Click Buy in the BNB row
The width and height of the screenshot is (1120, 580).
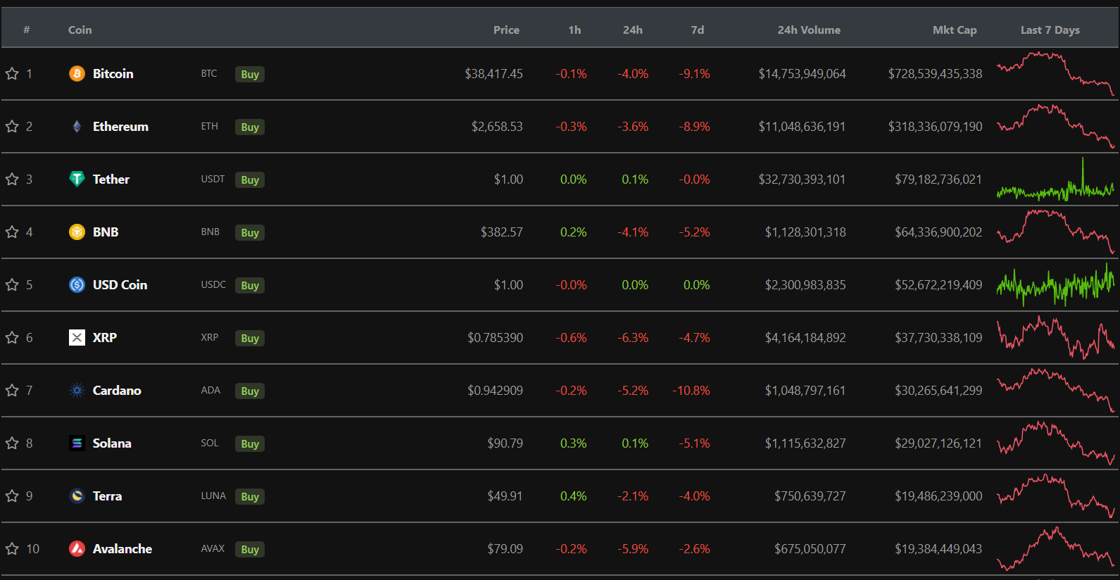pyautogui.click(x=250, y=233)
